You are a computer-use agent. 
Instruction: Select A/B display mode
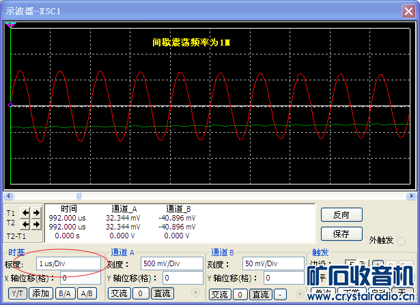86,293
